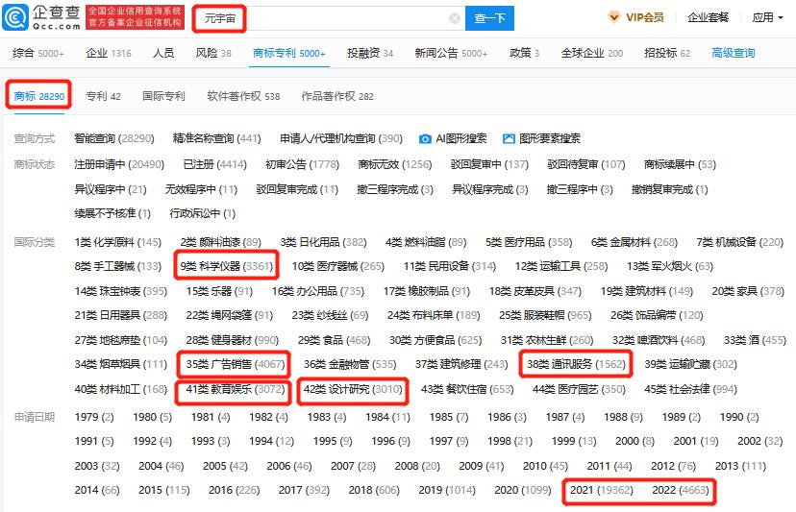Click the 查一下 search button
The height and width of the screenshot is (512, 796).
(x=489, y=18)
